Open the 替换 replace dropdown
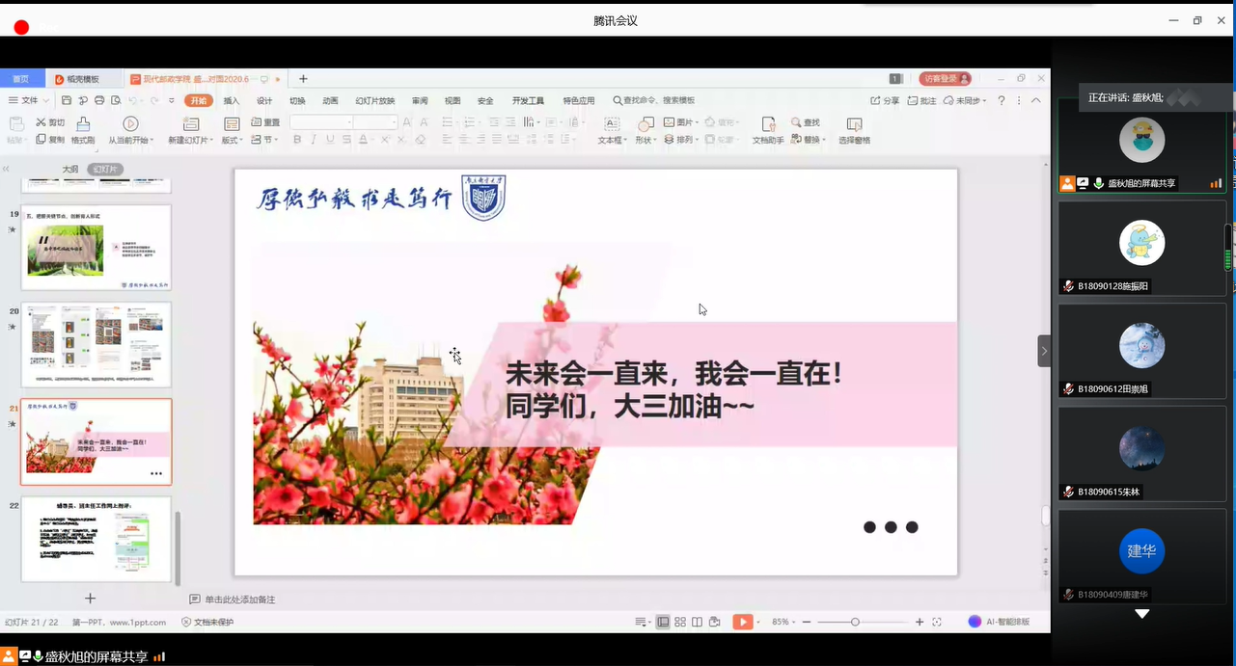The image size is (1236, 666). click(x=809, y=140)
